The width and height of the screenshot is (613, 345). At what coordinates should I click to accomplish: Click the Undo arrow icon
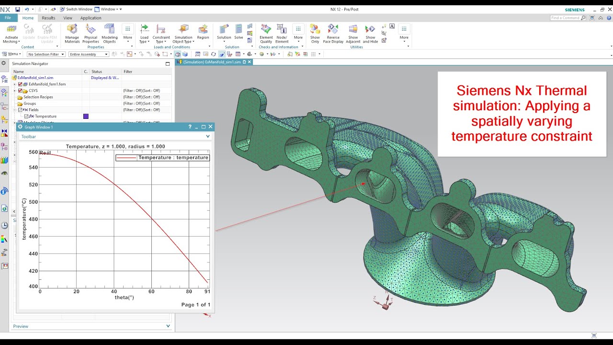(27, 9)
